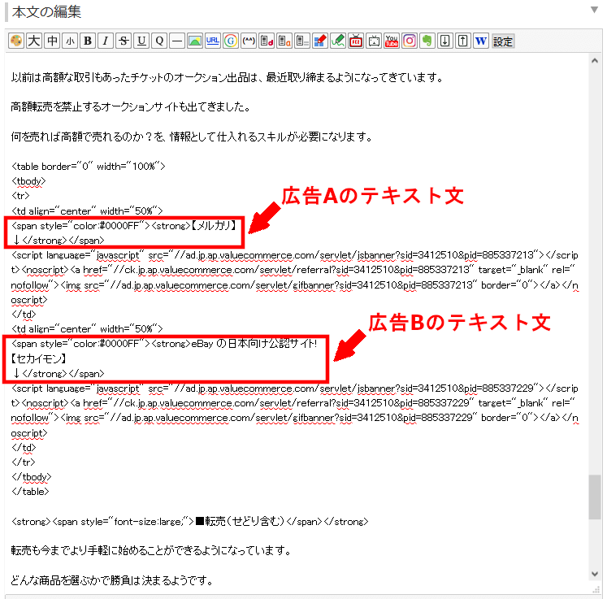Viewport: 607px width, 599px height.
Task: Click the editor resize grip corner
Action: click(x=596, y=590)
